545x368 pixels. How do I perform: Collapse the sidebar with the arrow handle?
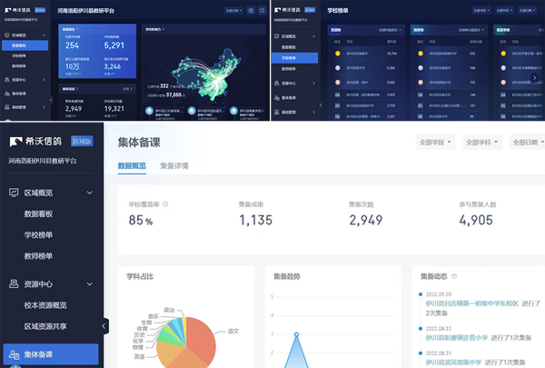[105, 325]
